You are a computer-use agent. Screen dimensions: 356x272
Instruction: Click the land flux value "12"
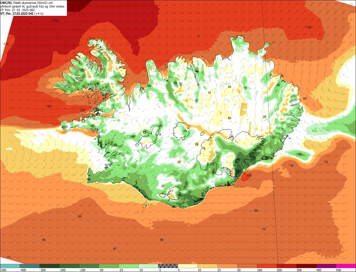(x=179, y=162)
